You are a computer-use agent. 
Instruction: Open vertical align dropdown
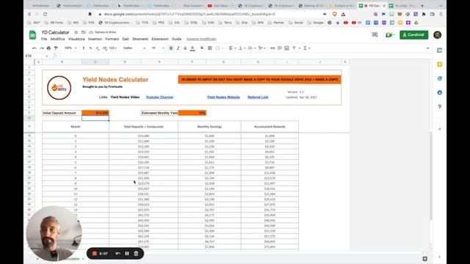coord(242,48)
